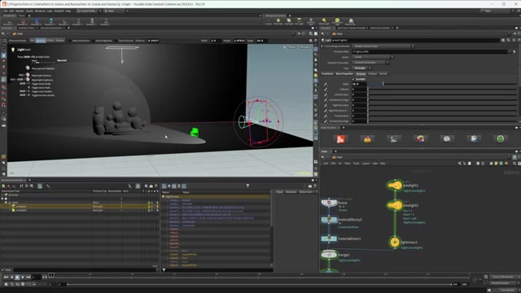Select the Spot Light shelf tool

(x=289, y=21)
